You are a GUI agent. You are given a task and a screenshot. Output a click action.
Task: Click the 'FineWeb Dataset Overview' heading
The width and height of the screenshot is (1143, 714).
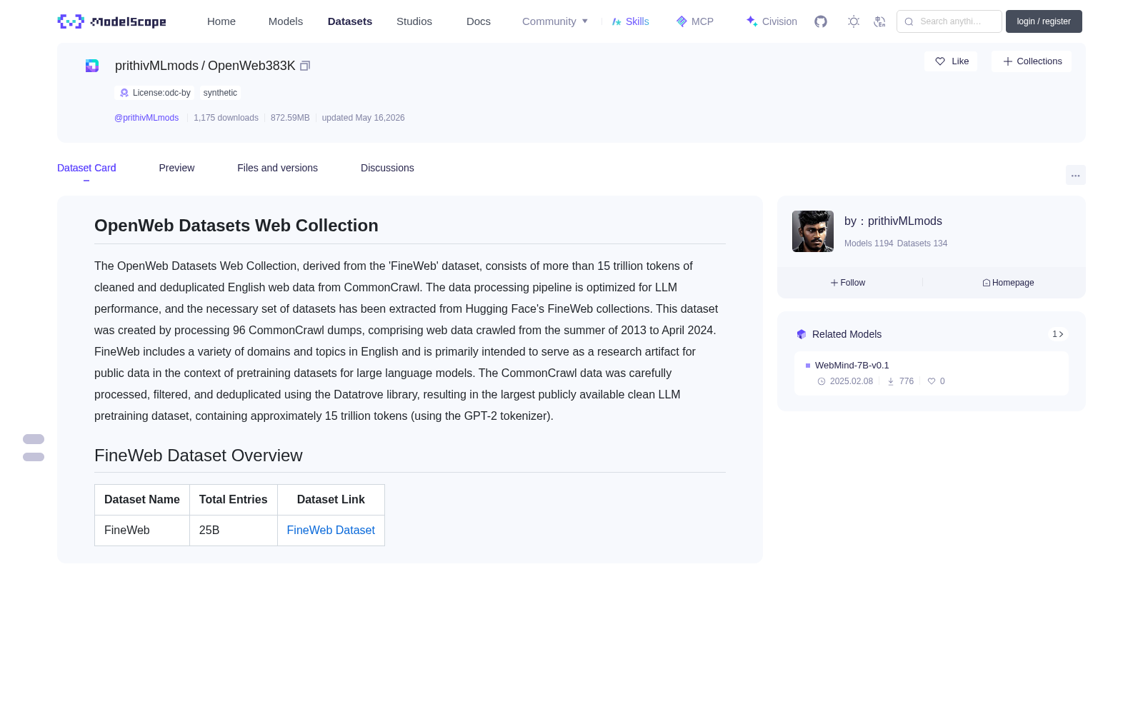click(x=199, y=456)
